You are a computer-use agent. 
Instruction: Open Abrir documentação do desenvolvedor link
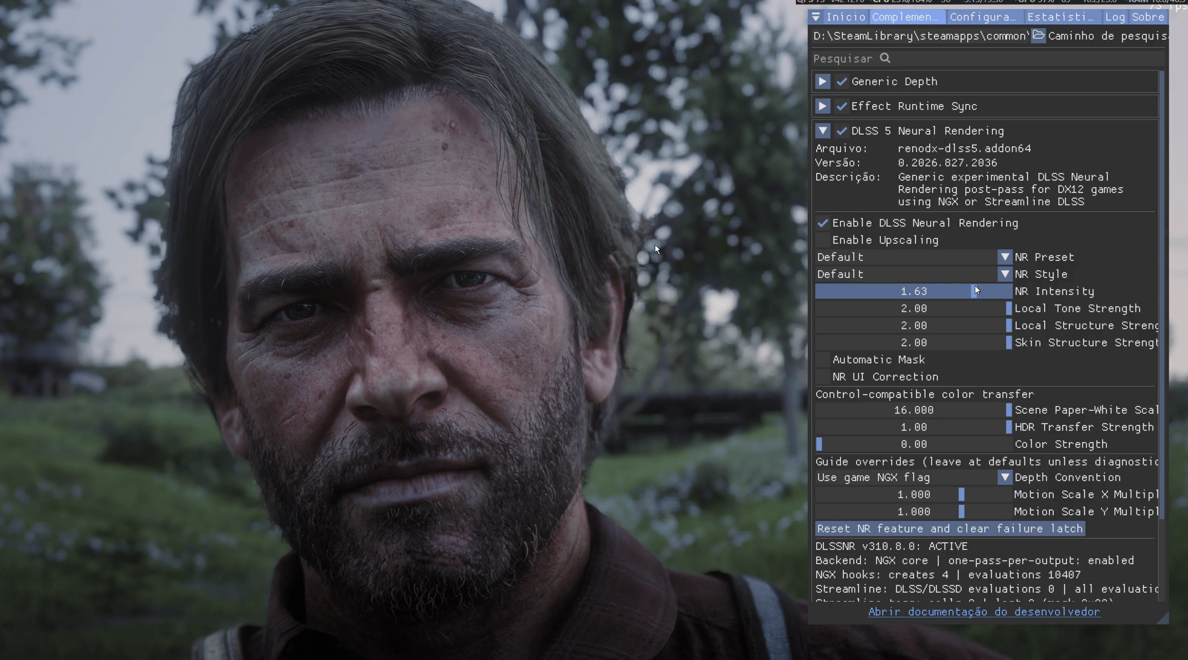(984, 612)
